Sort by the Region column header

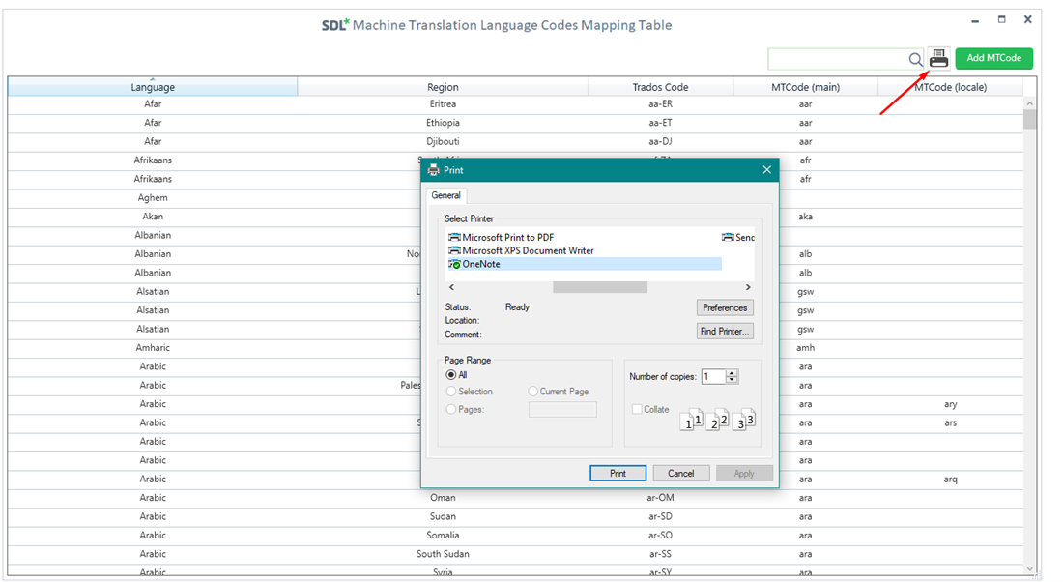pyautogui.click(x=443, y=87)
